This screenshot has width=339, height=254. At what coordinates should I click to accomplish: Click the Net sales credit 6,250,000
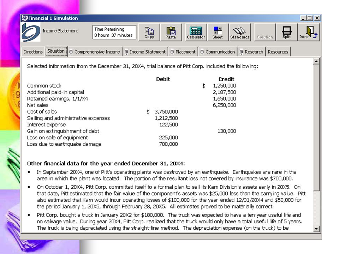pyautogui.click(x=225, y=105)
